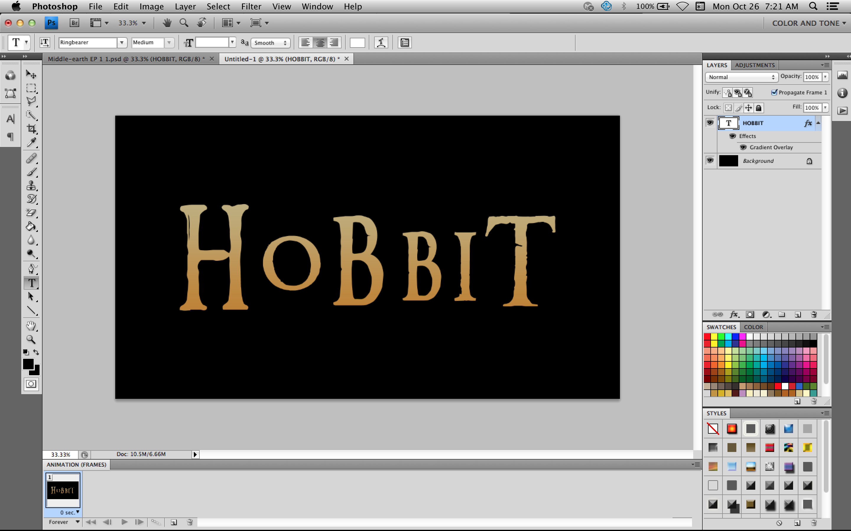
Task: Uncheck the Propagate Frame 1 checkbox
Action: click(774, 92)
